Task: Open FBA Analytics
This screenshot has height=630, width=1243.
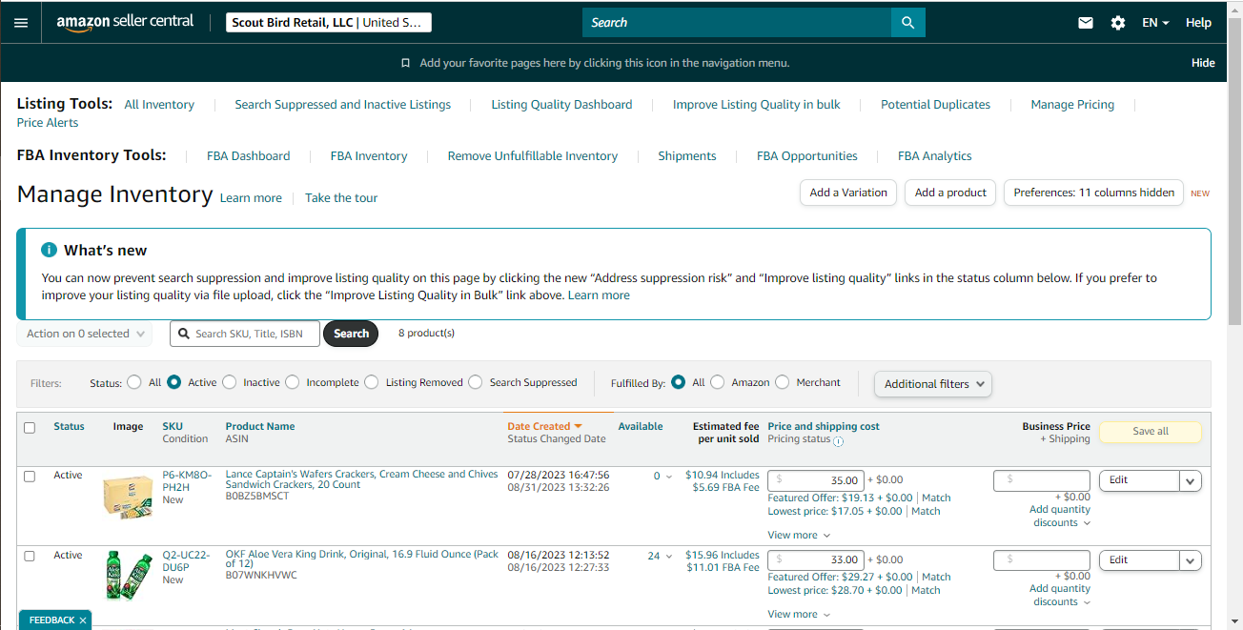Action: point(935,156)
